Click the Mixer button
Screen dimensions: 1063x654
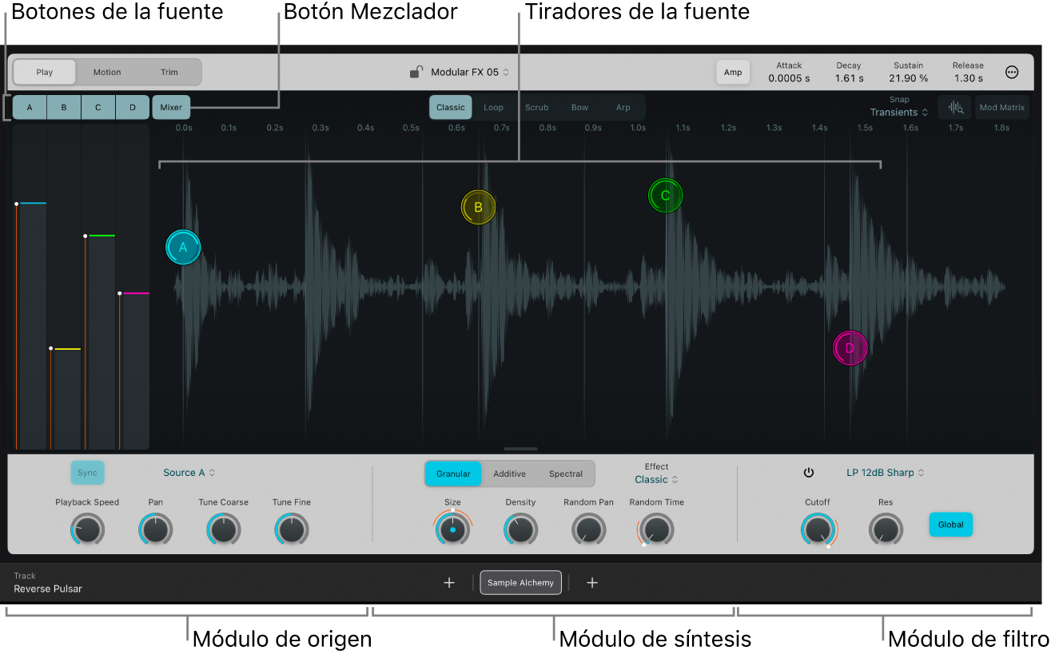(x=171, y=107)
